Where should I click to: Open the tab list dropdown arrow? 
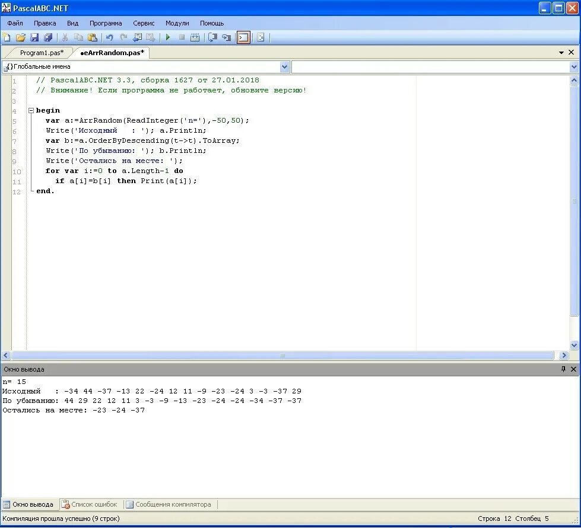click(x=561, y=53)
